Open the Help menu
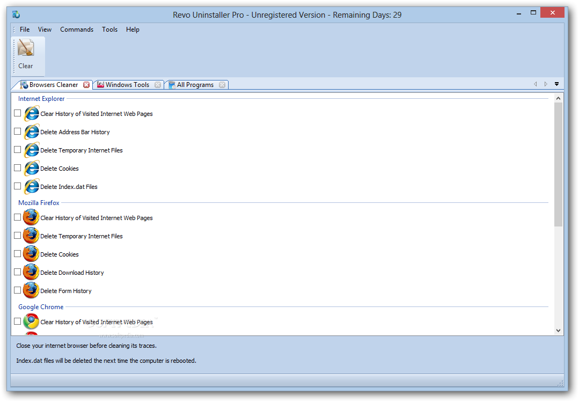 pyautogui.click(x=133, y=30)
